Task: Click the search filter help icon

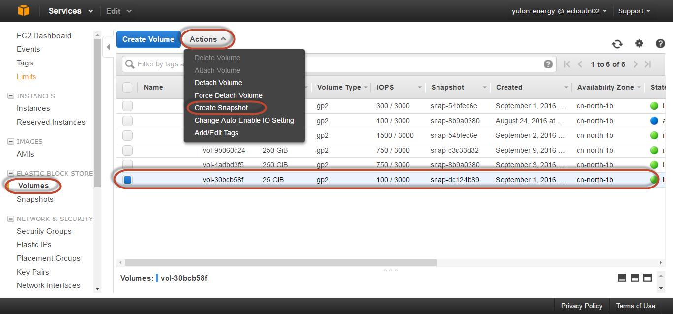Action: click(x=548, y=64)
